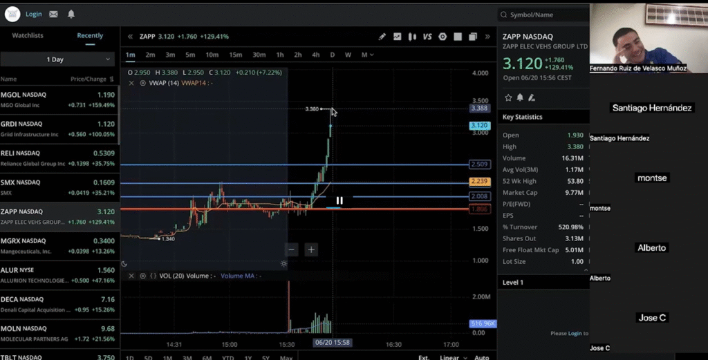Select the W weekly timeframe
708x360 pixels.
pyautogui.click(x=348, y=55)
